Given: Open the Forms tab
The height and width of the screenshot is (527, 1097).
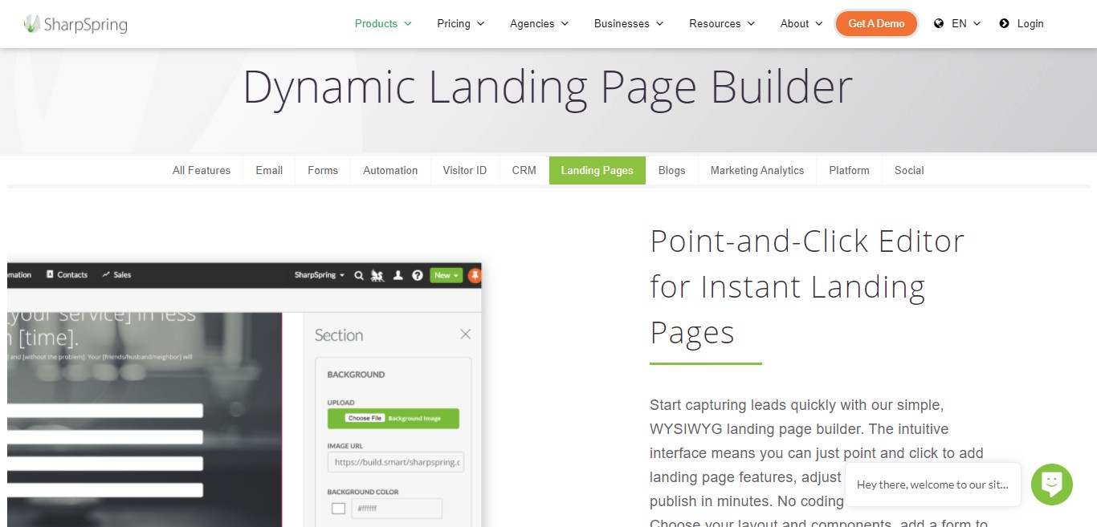Looking at the screenshot, I should [323, 170].
